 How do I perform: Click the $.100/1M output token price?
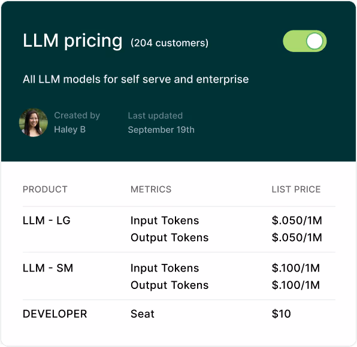pyautogui.click(x=296, y=285)
